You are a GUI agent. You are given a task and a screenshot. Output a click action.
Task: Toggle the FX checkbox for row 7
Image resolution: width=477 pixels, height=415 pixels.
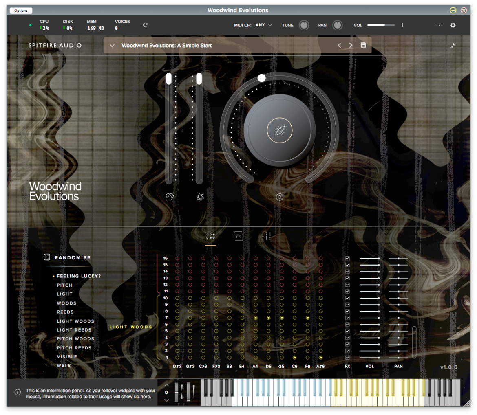[x=347, y=318]
